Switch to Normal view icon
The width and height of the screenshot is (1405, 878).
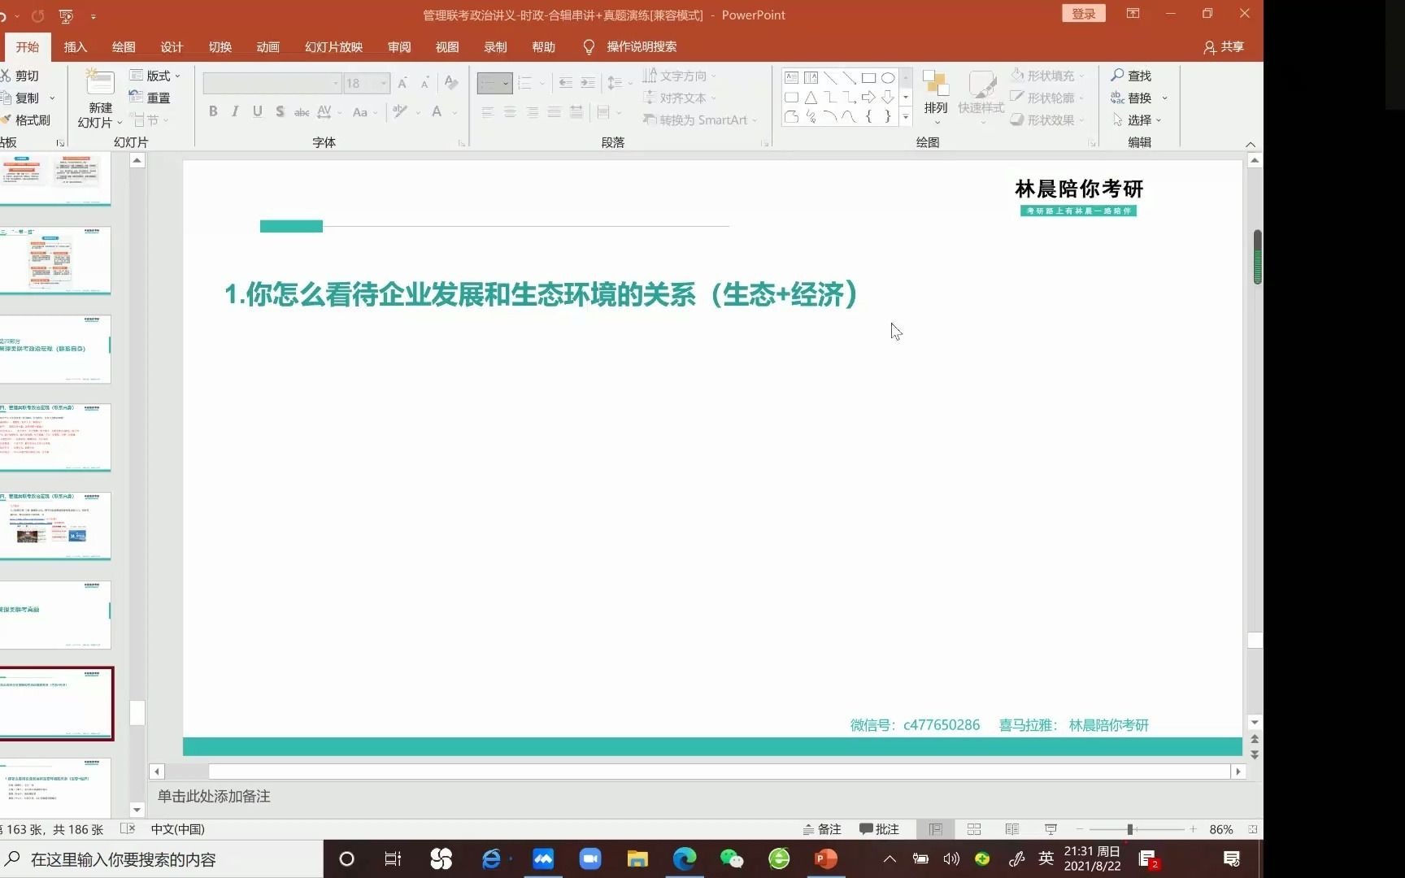tap(936, 829)
